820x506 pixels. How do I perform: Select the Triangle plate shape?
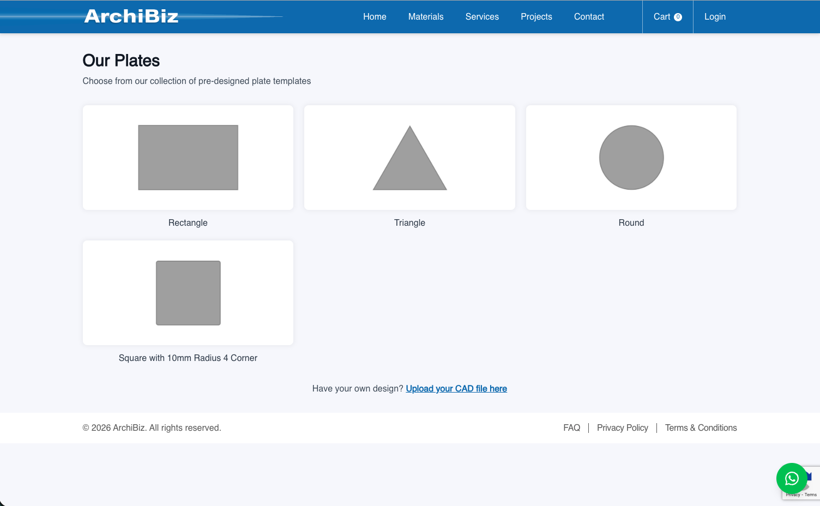(x=409, y=158)
